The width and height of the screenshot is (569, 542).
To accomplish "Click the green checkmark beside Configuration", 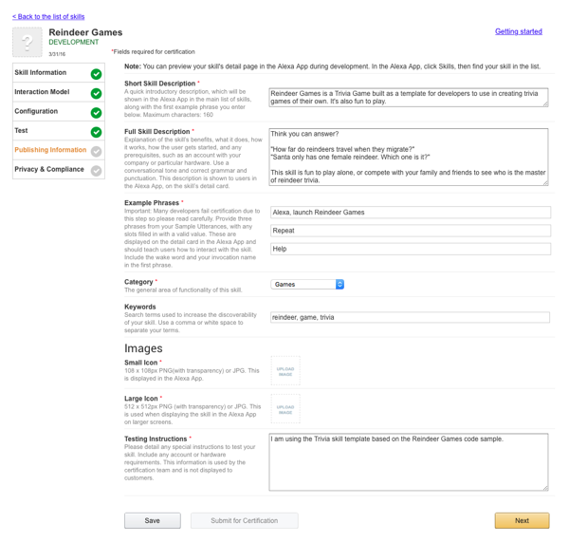I will tap(96, 113).
